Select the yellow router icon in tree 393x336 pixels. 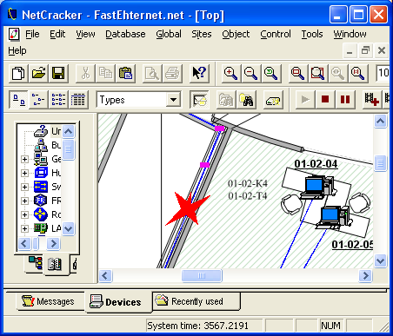41,214
